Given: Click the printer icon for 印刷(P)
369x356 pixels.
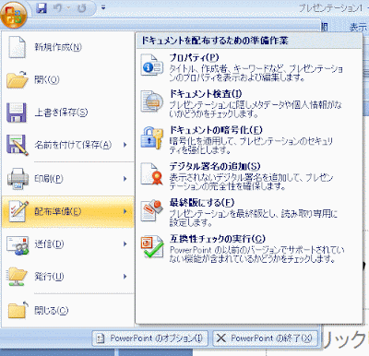Looking at the screenshot, I should point(18,178).
